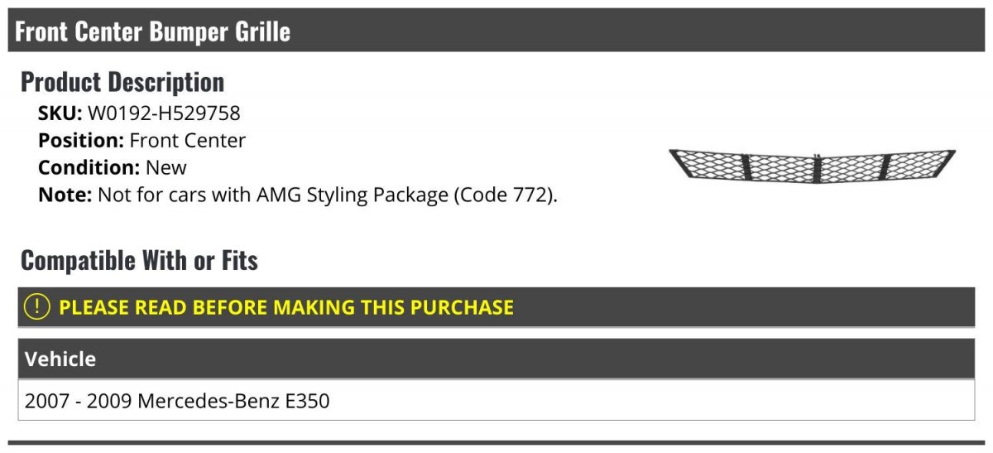This screenshot has width=993, height=453.
Task: Click the Position label
Action: (x=81, y=141)
